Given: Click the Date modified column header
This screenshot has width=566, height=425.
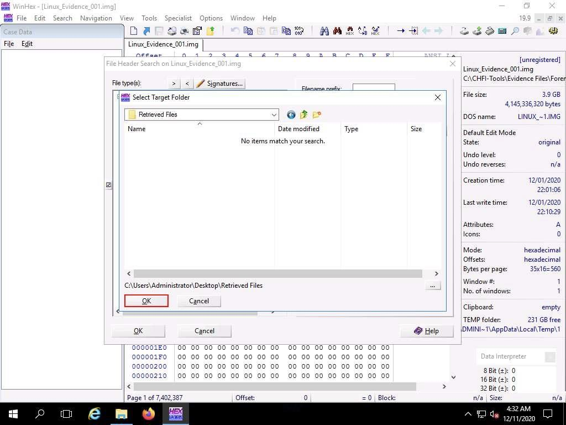Looking at the screenshot, I should [307, 128].
